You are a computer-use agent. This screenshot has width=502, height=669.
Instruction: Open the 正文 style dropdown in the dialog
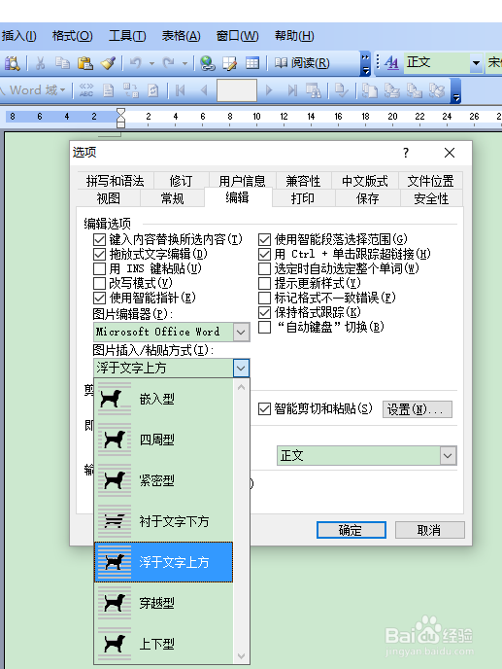point(448,456)
